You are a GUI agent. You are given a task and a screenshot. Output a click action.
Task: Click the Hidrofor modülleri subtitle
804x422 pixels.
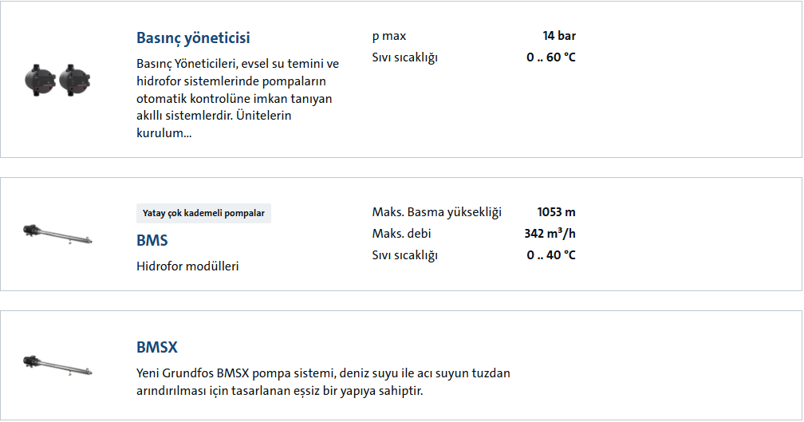pos(187,266)
